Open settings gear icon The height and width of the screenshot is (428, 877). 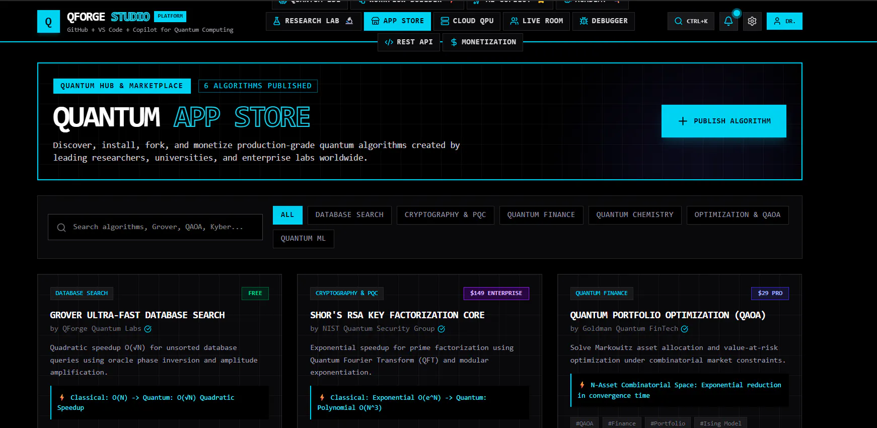coord(752,21)
